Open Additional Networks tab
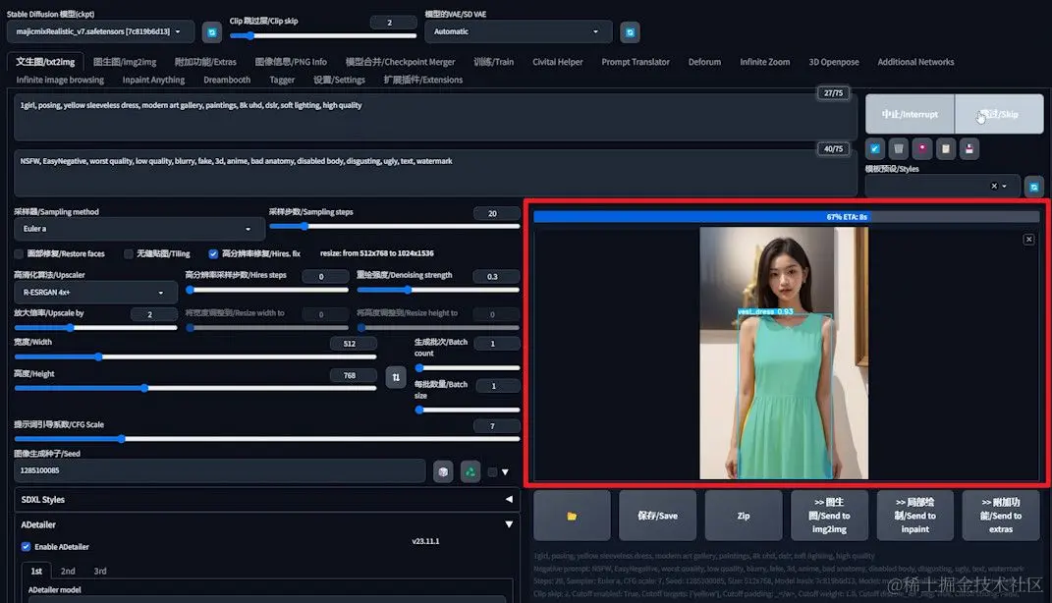1052x603 pixels. [915, 62]
